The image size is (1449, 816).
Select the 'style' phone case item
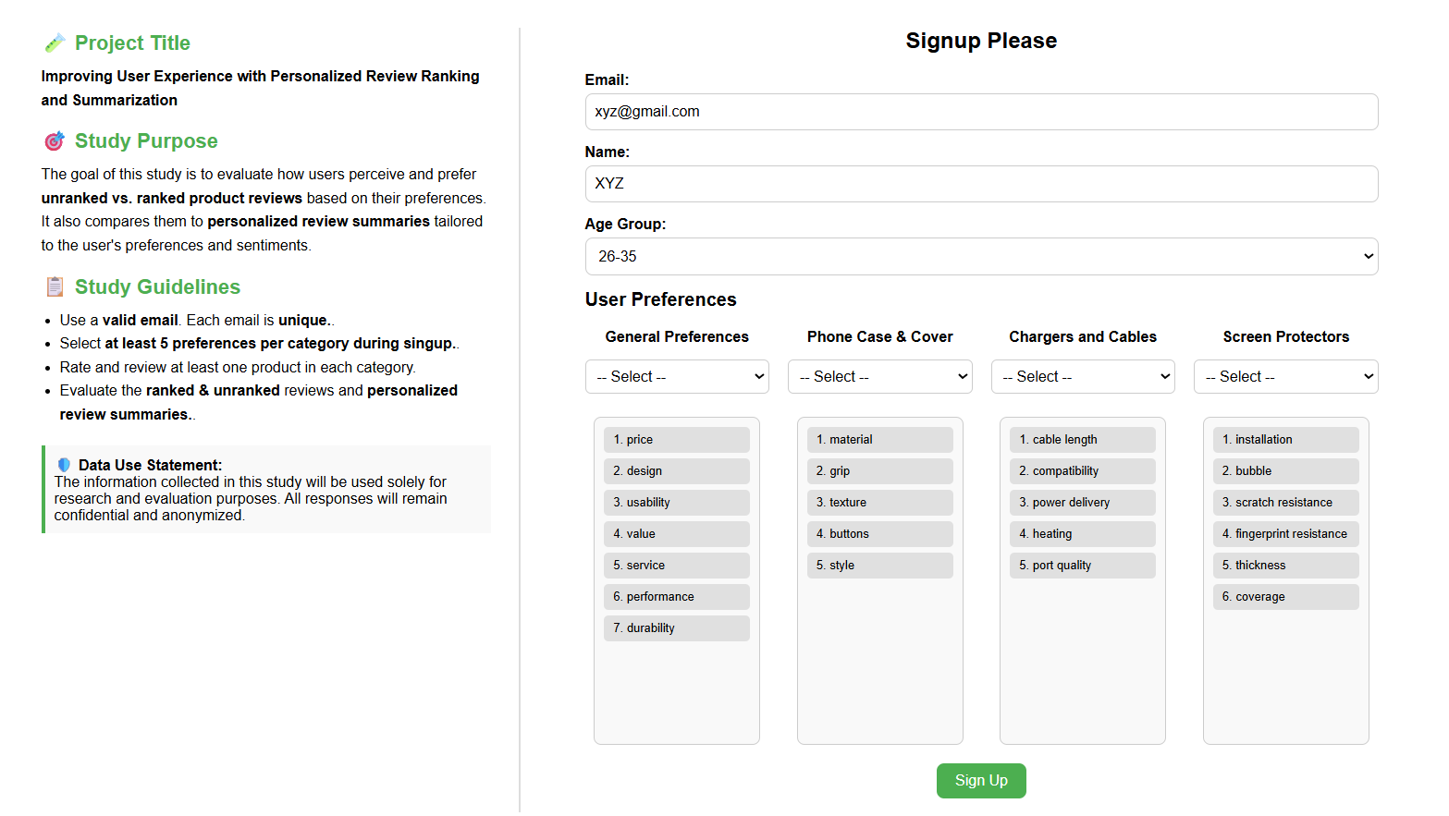[x=879, y=566]
